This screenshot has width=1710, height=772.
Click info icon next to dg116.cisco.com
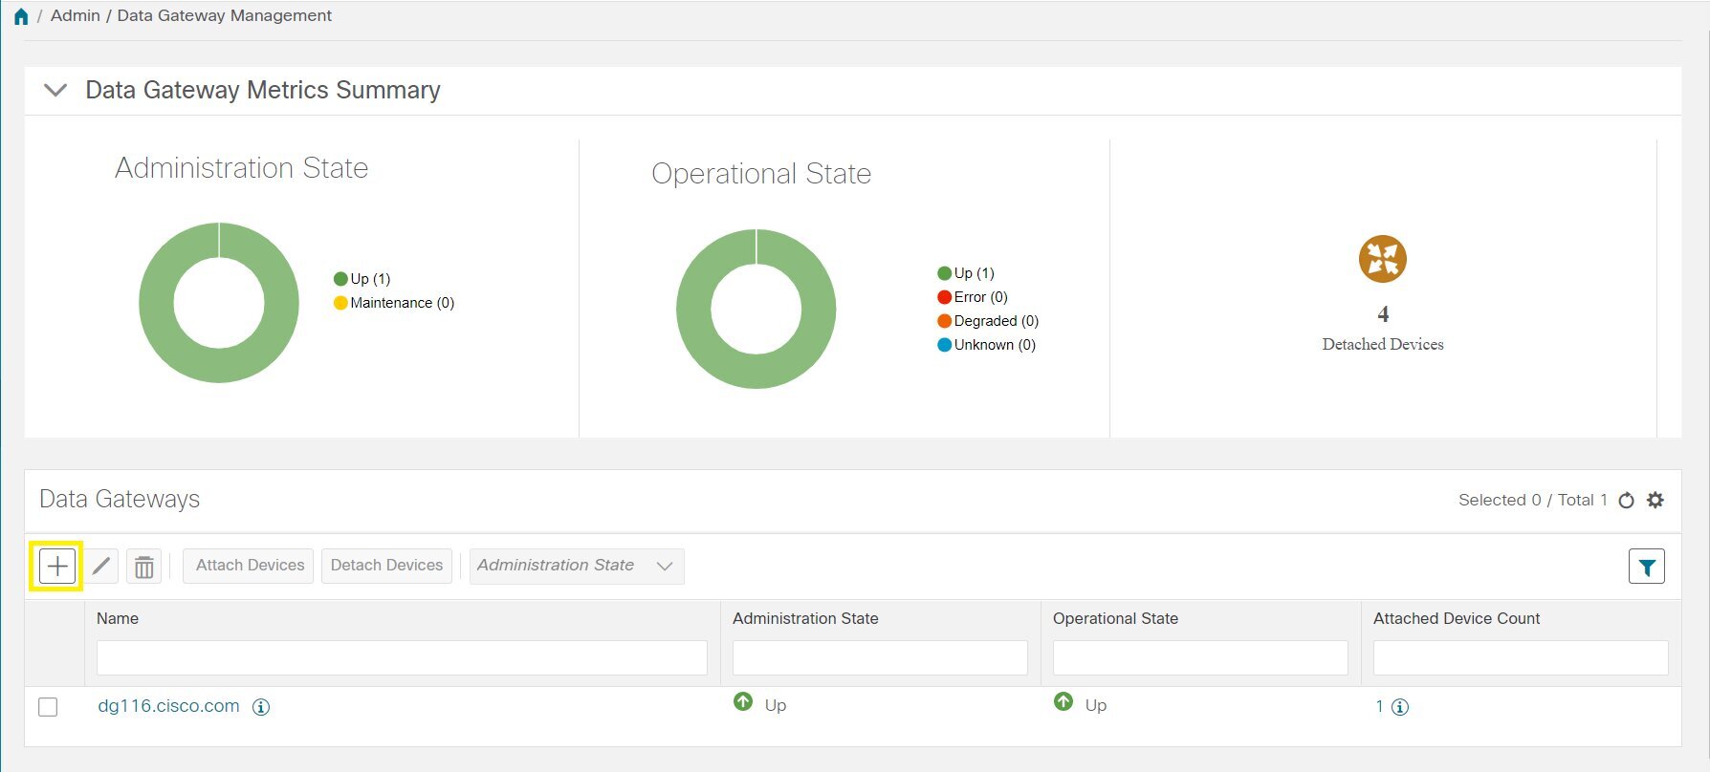coord(260,707)
